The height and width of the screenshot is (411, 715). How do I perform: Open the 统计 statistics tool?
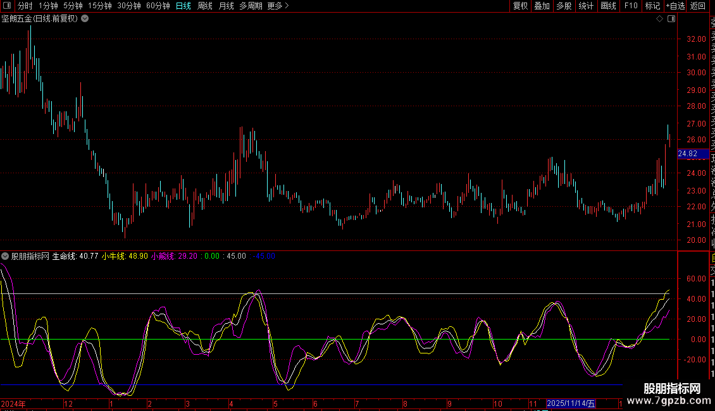coord(586,6)
